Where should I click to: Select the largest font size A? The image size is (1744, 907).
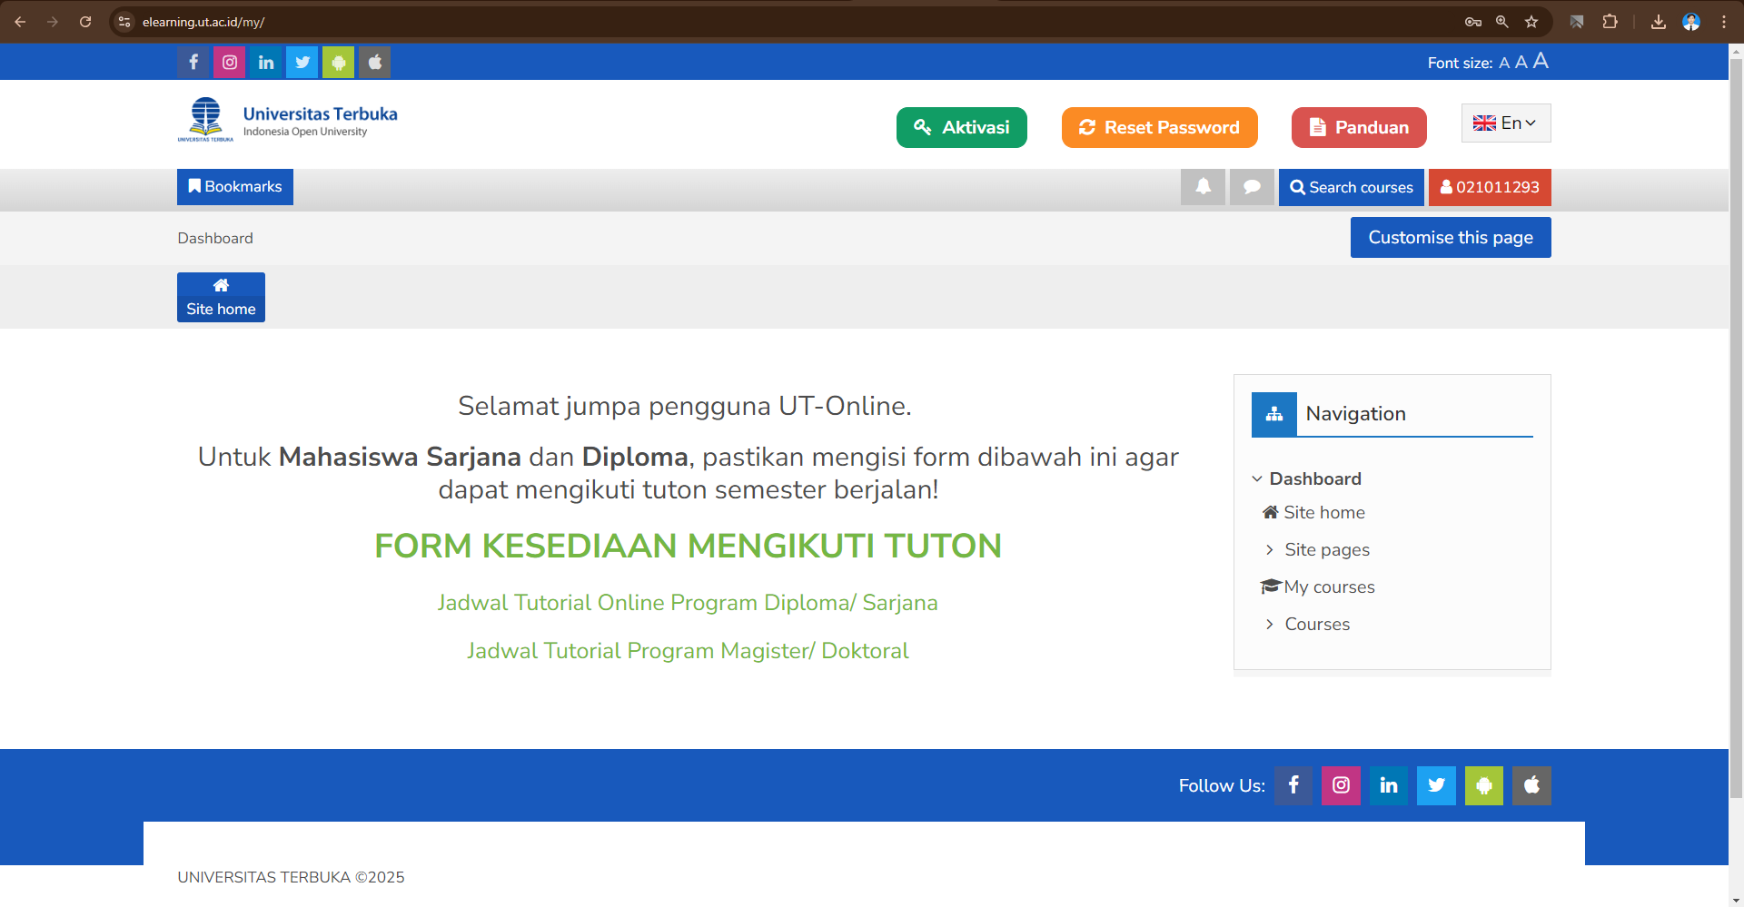(1541, 61)
